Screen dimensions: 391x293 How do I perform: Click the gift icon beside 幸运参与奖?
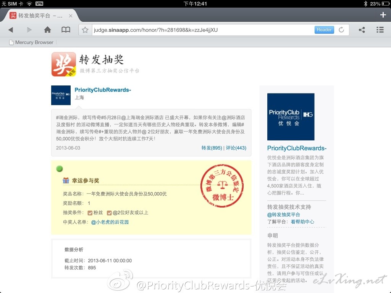pyautogui.click(x=66, y=180)
